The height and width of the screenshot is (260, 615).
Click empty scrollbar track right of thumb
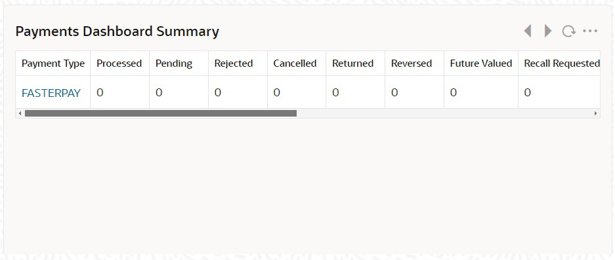pos(444,113)
